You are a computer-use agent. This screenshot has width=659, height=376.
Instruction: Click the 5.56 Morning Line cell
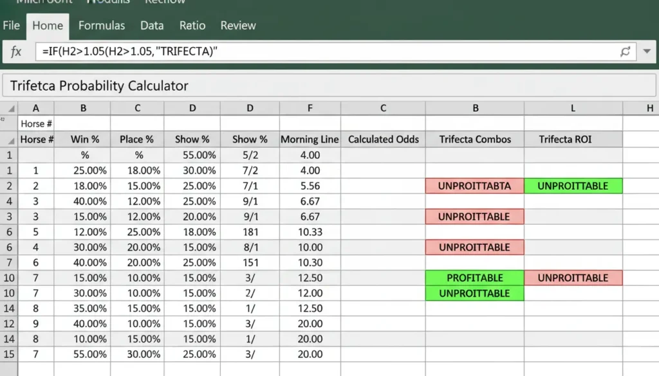[310, 186]
